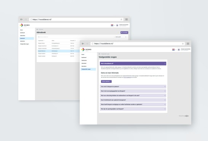The height and width of the screenshot is (141, 208).
Task: Expand question about vestigingen en faciliteiten
Action: coord(133,104)
